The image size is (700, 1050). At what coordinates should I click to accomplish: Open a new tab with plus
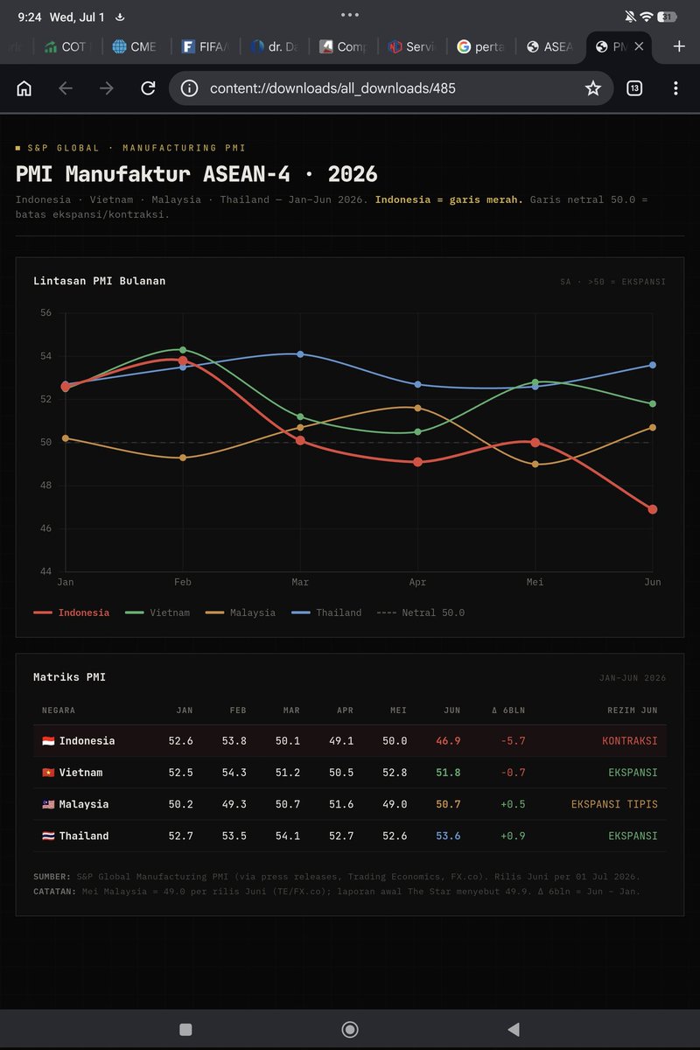679,46
